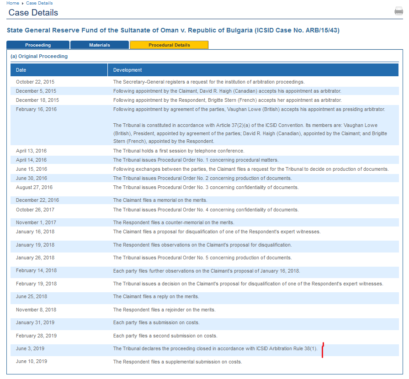Viewport: 409px width, 379px height.
Task: Click the printer icon to print page
Action: [398, 11]
